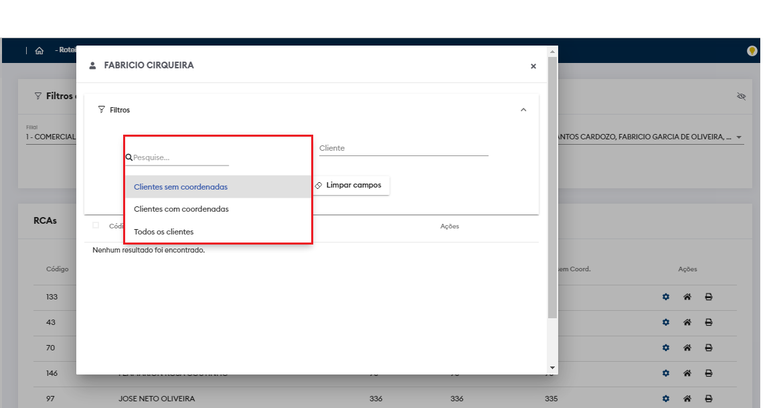Click scrollbar up arrow in dialog
Viewport: 771px width, 408px height.
click(x=552, y=52)
